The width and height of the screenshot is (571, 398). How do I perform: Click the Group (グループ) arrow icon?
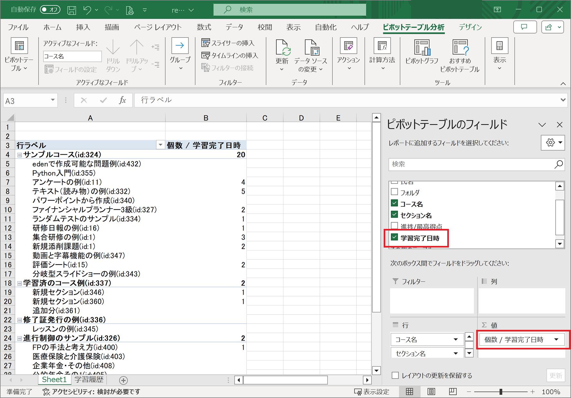click(x=180, y=46)
